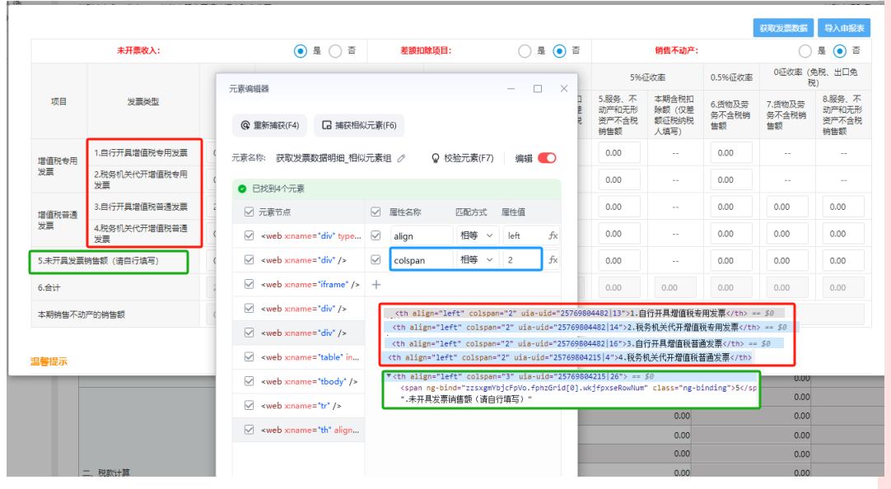The height and width of the screenshot is (489, 891).
Task: Open the 相等 dropdown for align attribute
Action: point(478,235)
